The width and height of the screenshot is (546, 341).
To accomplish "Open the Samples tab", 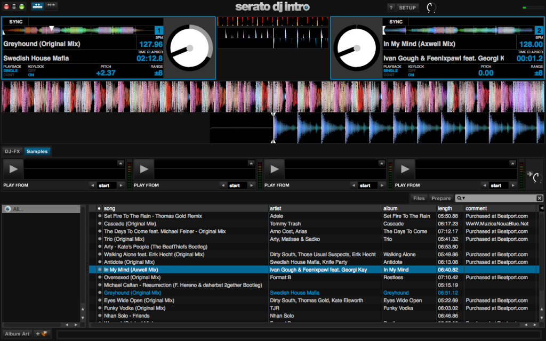I will click(x=37, y=151).
